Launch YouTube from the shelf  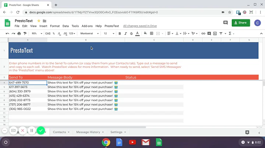coord(132,142)
